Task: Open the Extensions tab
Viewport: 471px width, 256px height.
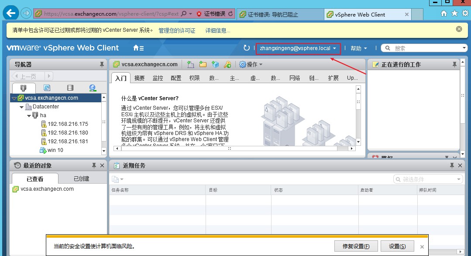Action: point(333,78)
